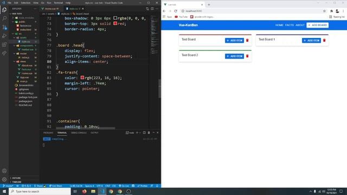Go to HOME link in navbar

(279, 25)
